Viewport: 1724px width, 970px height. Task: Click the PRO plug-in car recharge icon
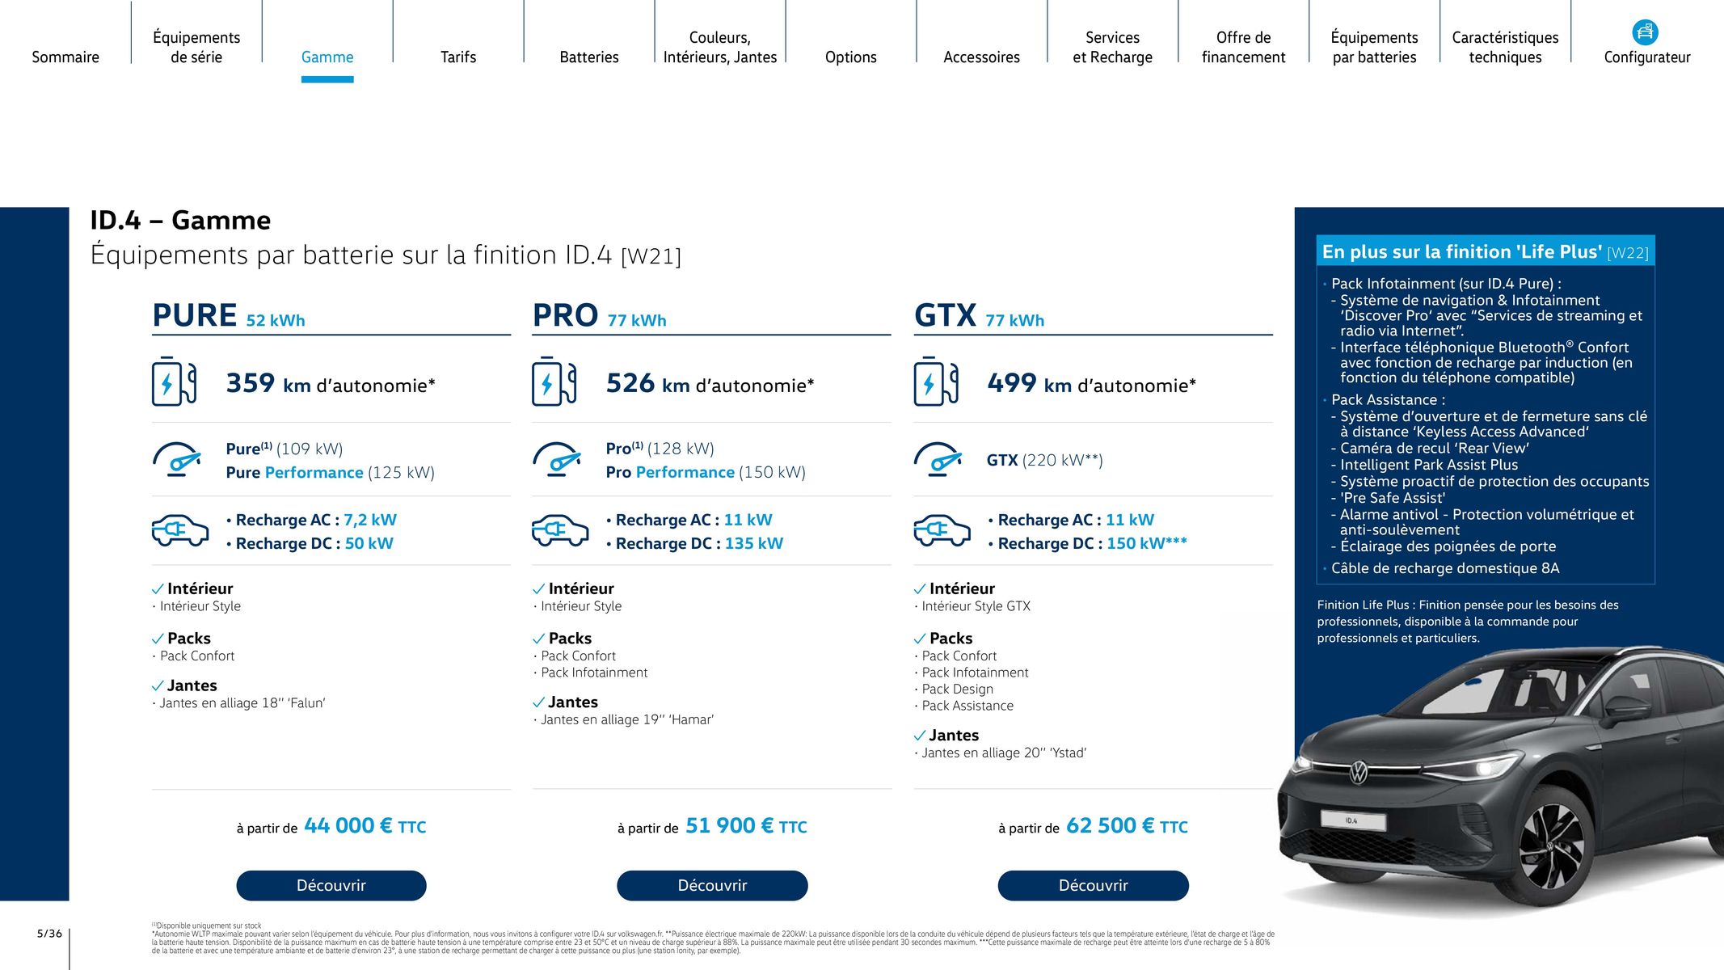[560, 530]
